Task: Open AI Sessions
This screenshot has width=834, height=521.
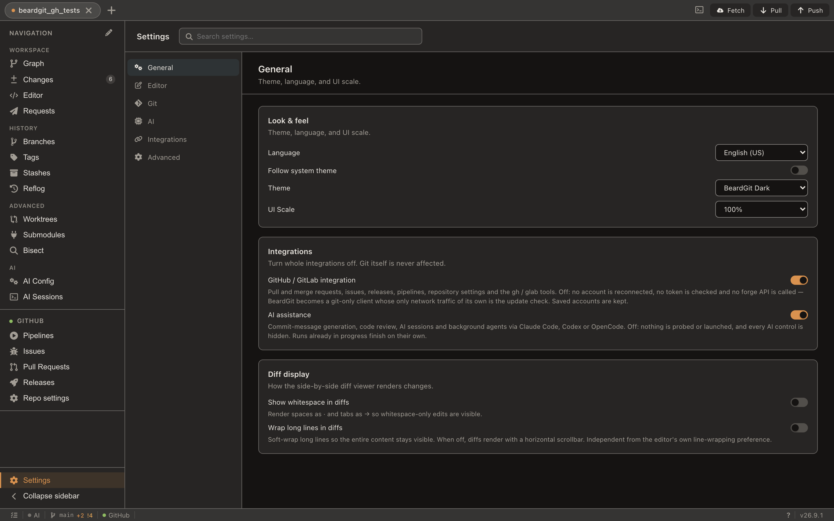Action: pos(62,297)
